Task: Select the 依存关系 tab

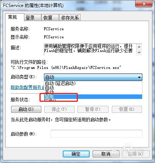Action: pyautogui.click(x=70, y=18)
